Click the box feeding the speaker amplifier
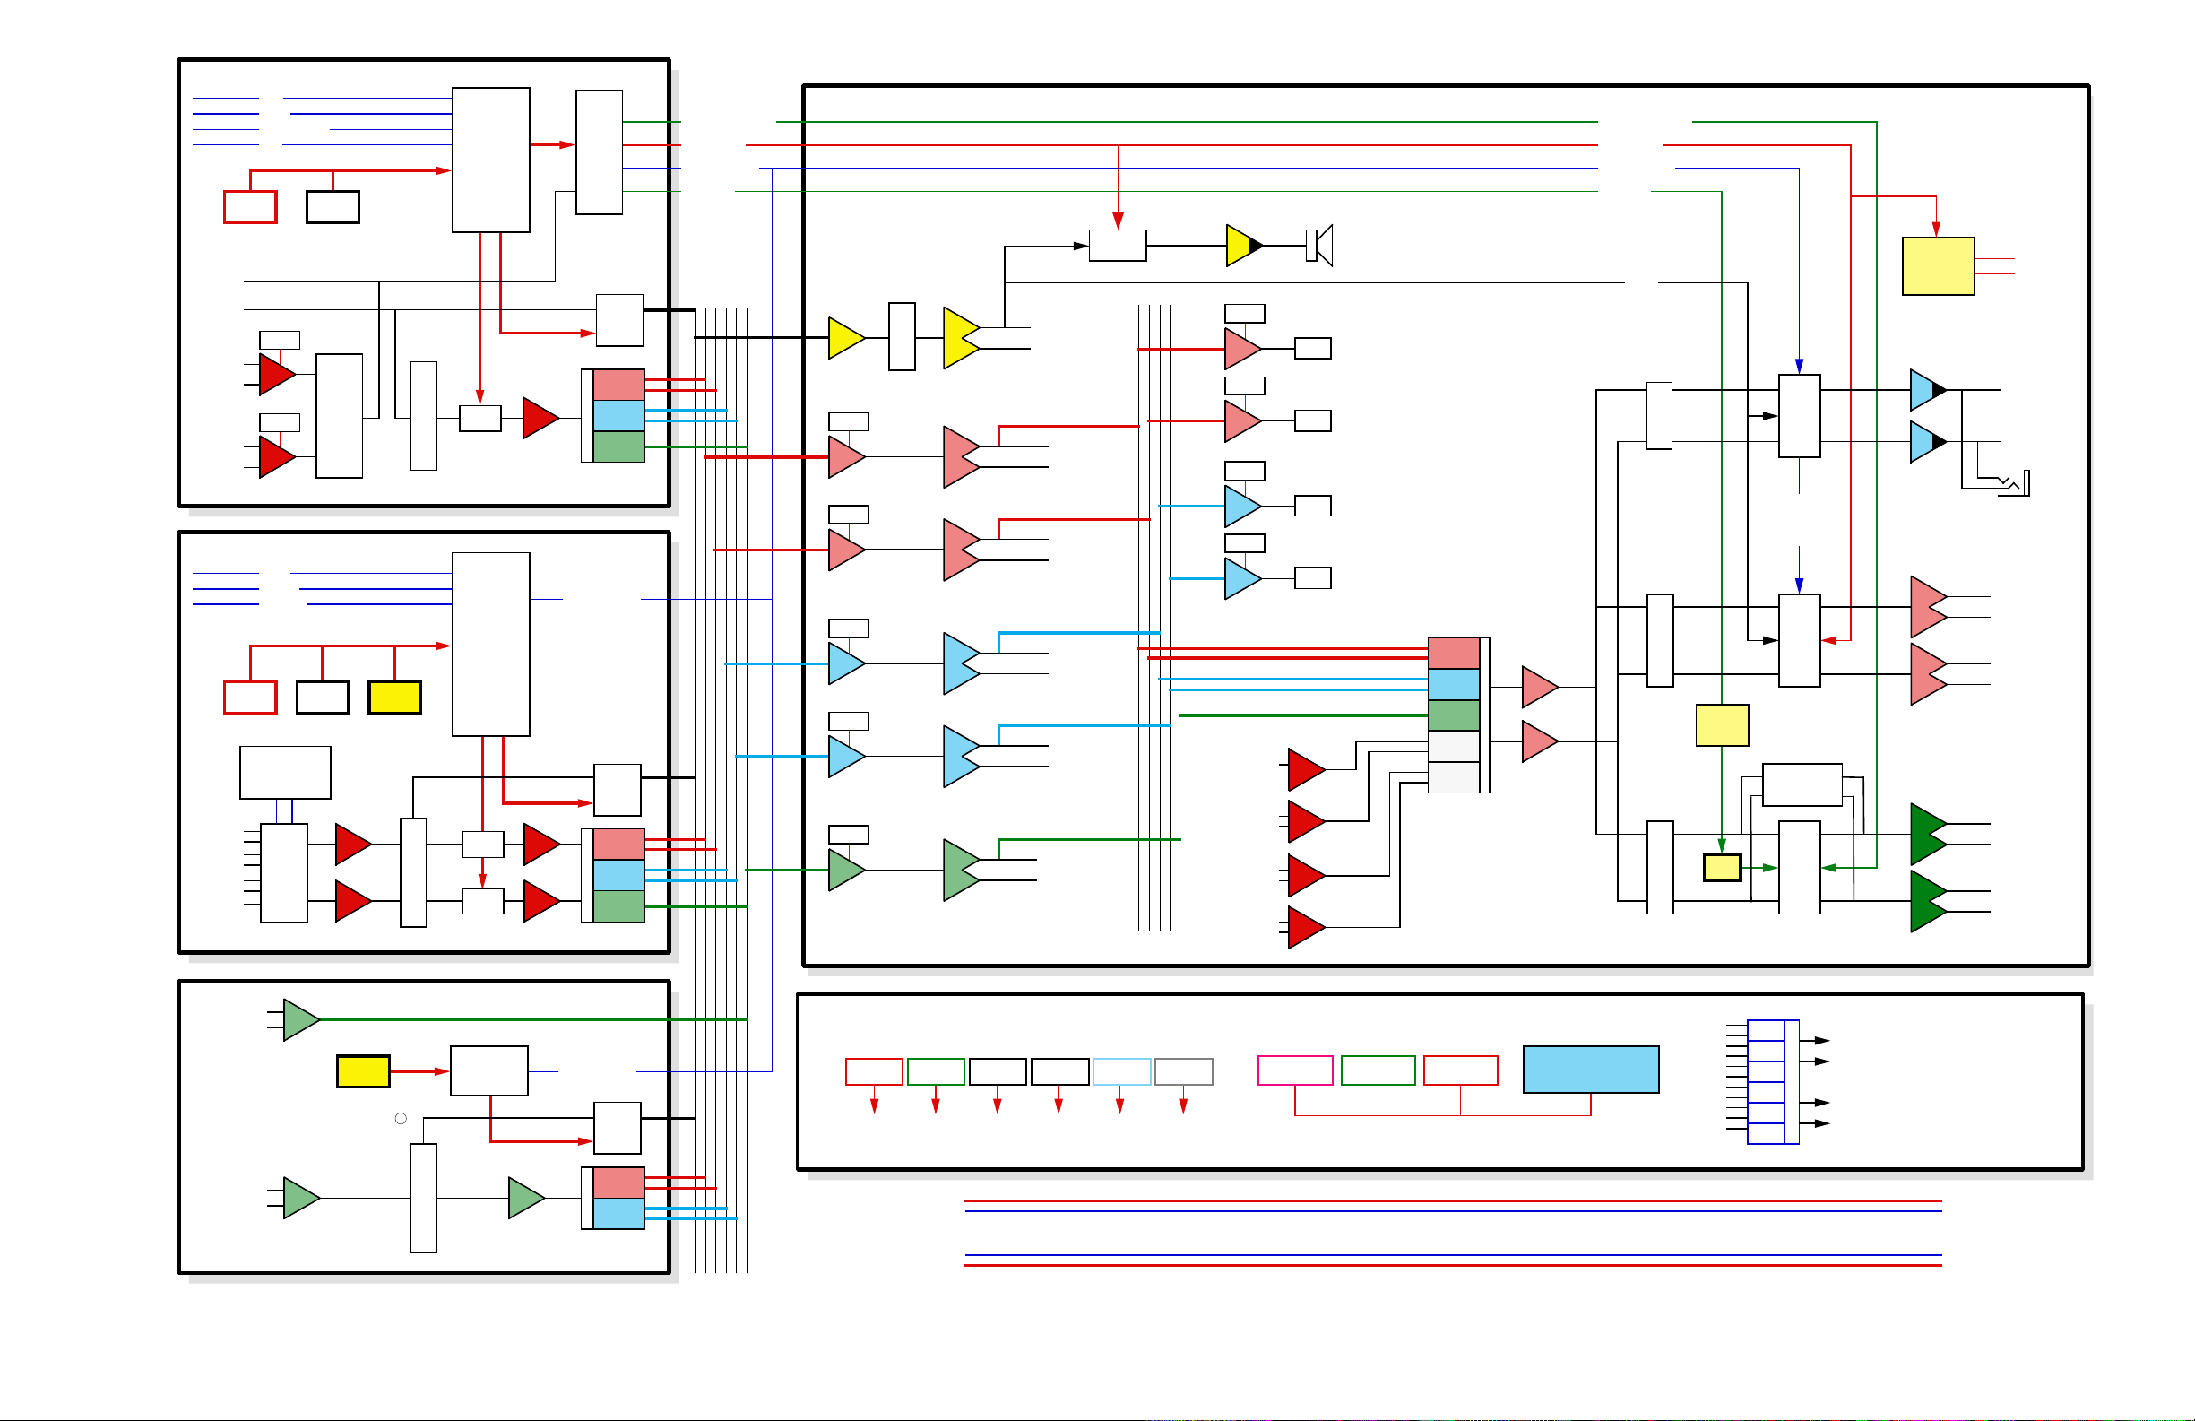This screenshot has width=2195, height=1421. (x=1118, y=246)
